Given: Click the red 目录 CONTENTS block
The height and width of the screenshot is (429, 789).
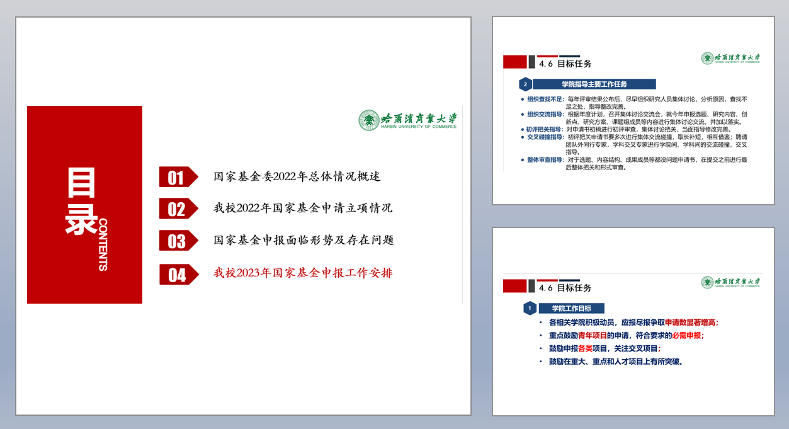Looking at the screenshot, I should [x=84, y=205].
